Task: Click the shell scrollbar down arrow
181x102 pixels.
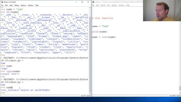Action: pos(90,93)
